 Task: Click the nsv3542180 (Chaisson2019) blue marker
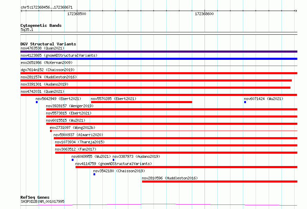click(x=95, y=174)
